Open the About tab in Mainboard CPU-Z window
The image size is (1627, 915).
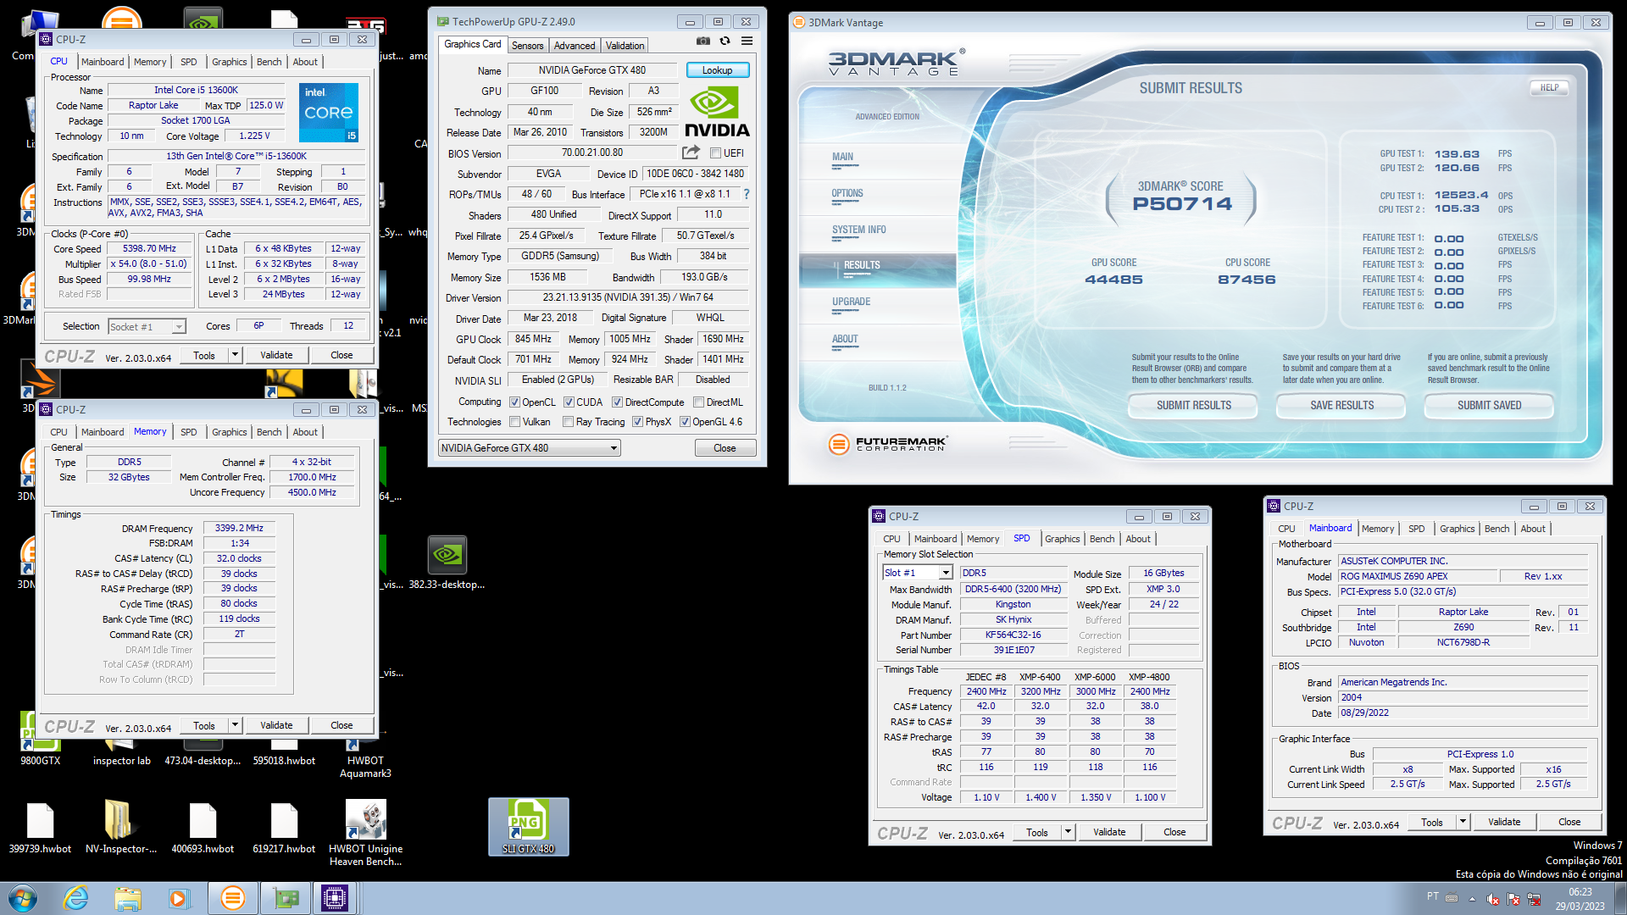[x=1533, y=529]
